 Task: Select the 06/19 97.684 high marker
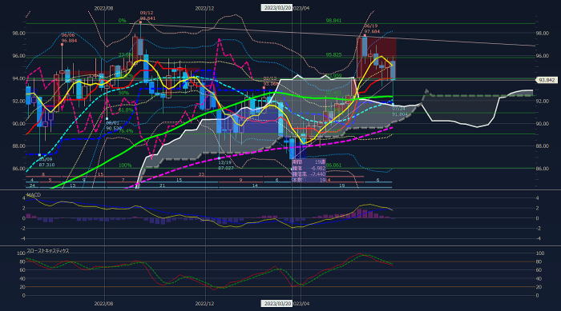(372, 29)
